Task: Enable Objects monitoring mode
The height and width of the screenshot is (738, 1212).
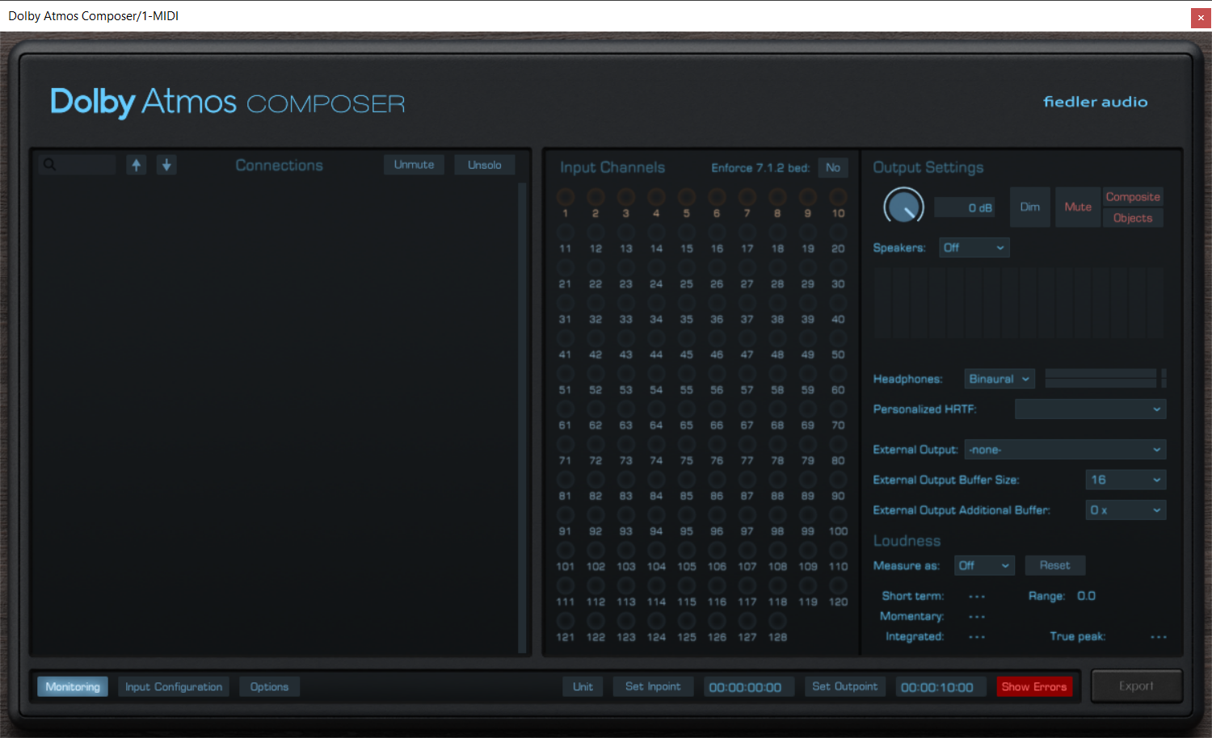Action: (x=1133, y=218)
